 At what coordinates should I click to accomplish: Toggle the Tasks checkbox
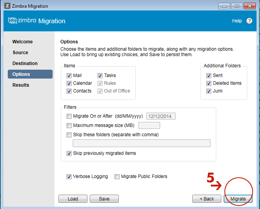[100, 75]
